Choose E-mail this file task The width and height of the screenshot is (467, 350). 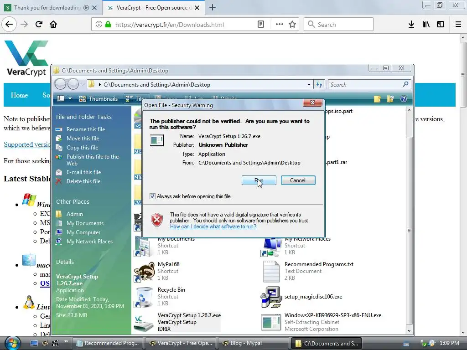tap(84, 172)
